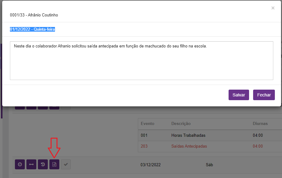This screenshot has height=178, width=282.
Task: Click the gray checkmark approve button
Action: 66,165
